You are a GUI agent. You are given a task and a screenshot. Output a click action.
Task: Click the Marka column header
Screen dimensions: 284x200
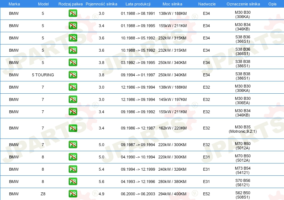click(x=14, y=4)
